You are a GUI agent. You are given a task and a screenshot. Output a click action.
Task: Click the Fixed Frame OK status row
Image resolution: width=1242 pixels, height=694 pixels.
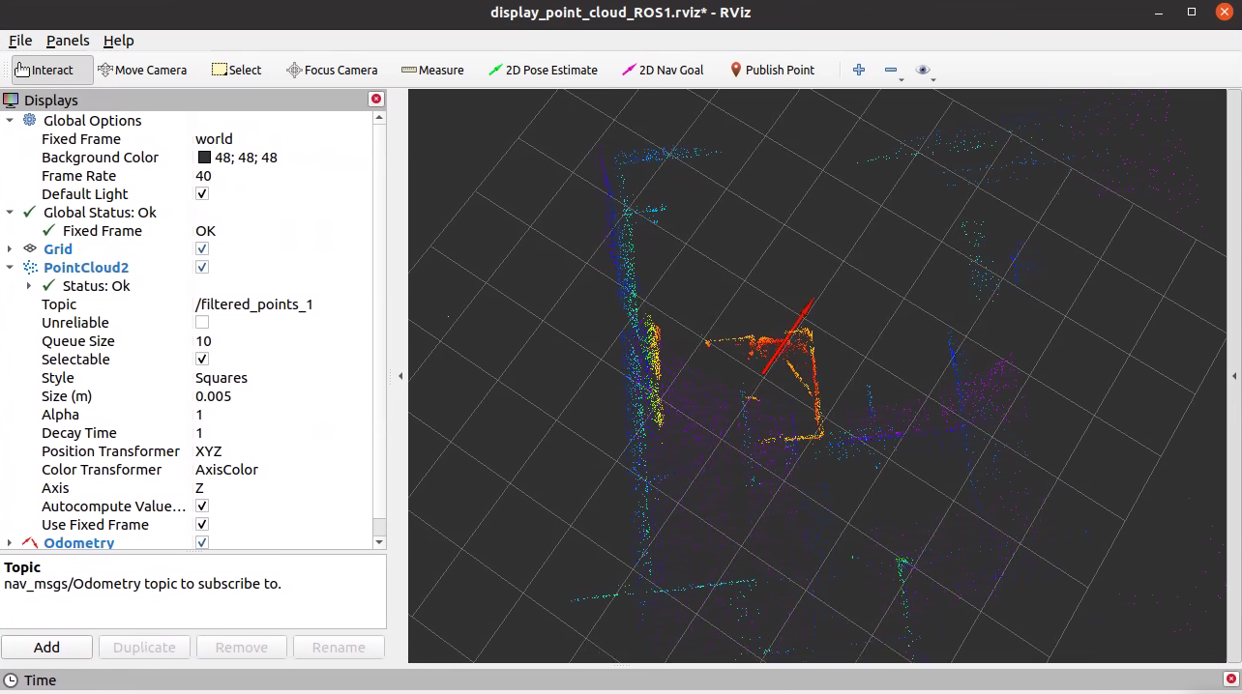[x=187, y=230]
